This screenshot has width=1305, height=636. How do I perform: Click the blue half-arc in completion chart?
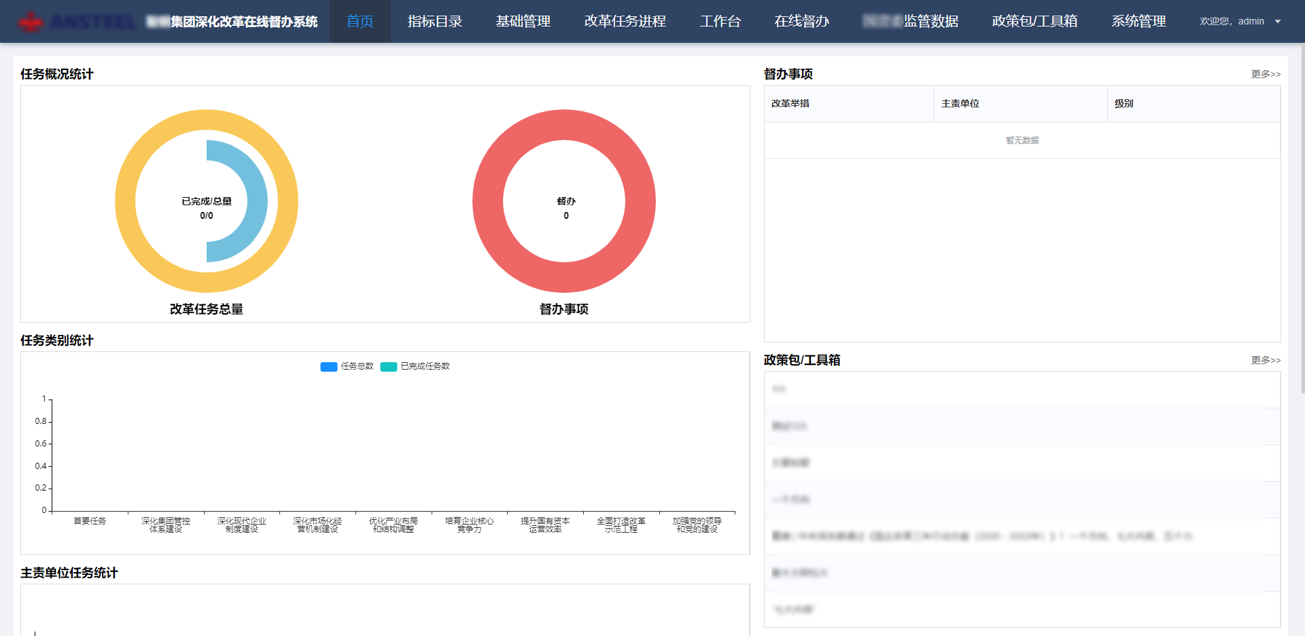coord(255,201)
